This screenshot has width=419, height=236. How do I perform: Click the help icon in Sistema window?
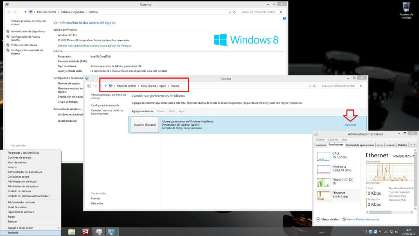pos(284,18)
